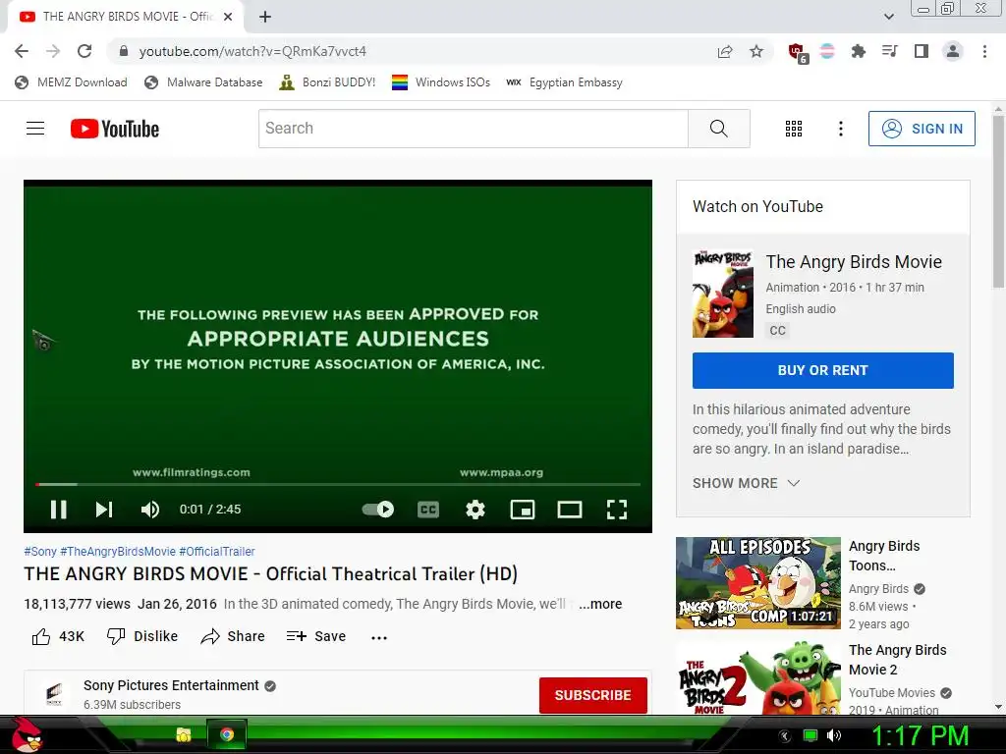
Task: Enter full screen mode
Action: tap(617, 510)
